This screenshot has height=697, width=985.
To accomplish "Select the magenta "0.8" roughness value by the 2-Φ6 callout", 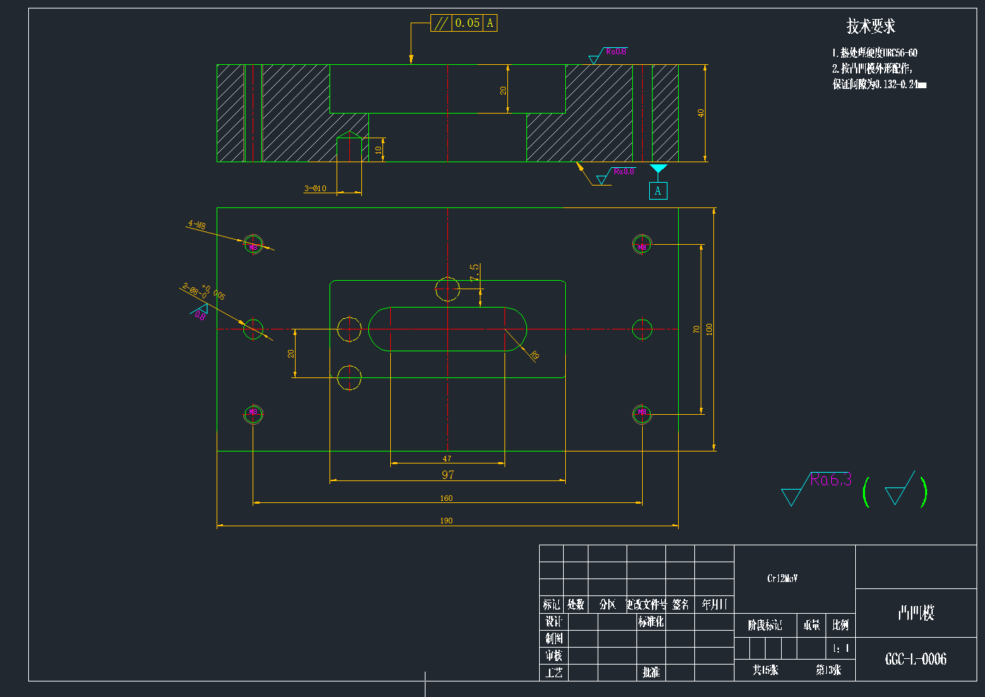I will point(201,315).
